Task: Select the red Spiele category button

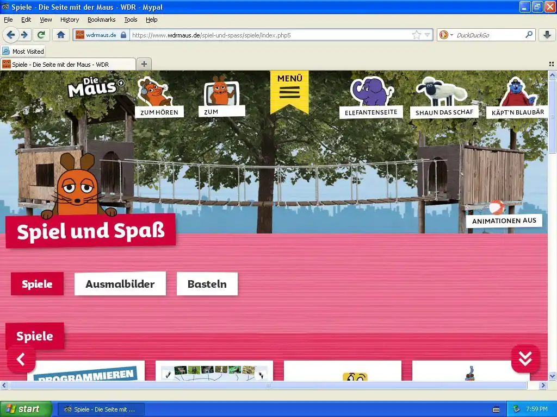Action: click(x=38, y=283)
